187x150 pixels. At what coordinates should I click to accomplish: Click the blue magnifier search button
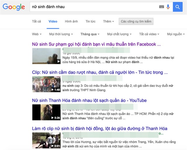pyautogui.click(x=177, y=6)
